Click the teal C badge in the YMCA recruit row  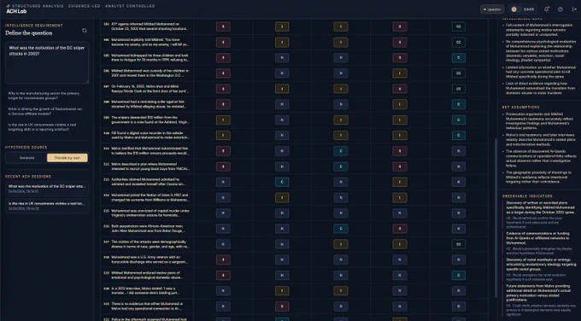pyautogui.click(x=341, y=166)
